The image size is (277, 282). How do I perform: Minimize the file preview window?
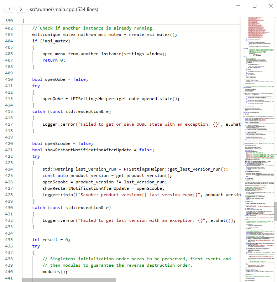click(x=238, y=6)
